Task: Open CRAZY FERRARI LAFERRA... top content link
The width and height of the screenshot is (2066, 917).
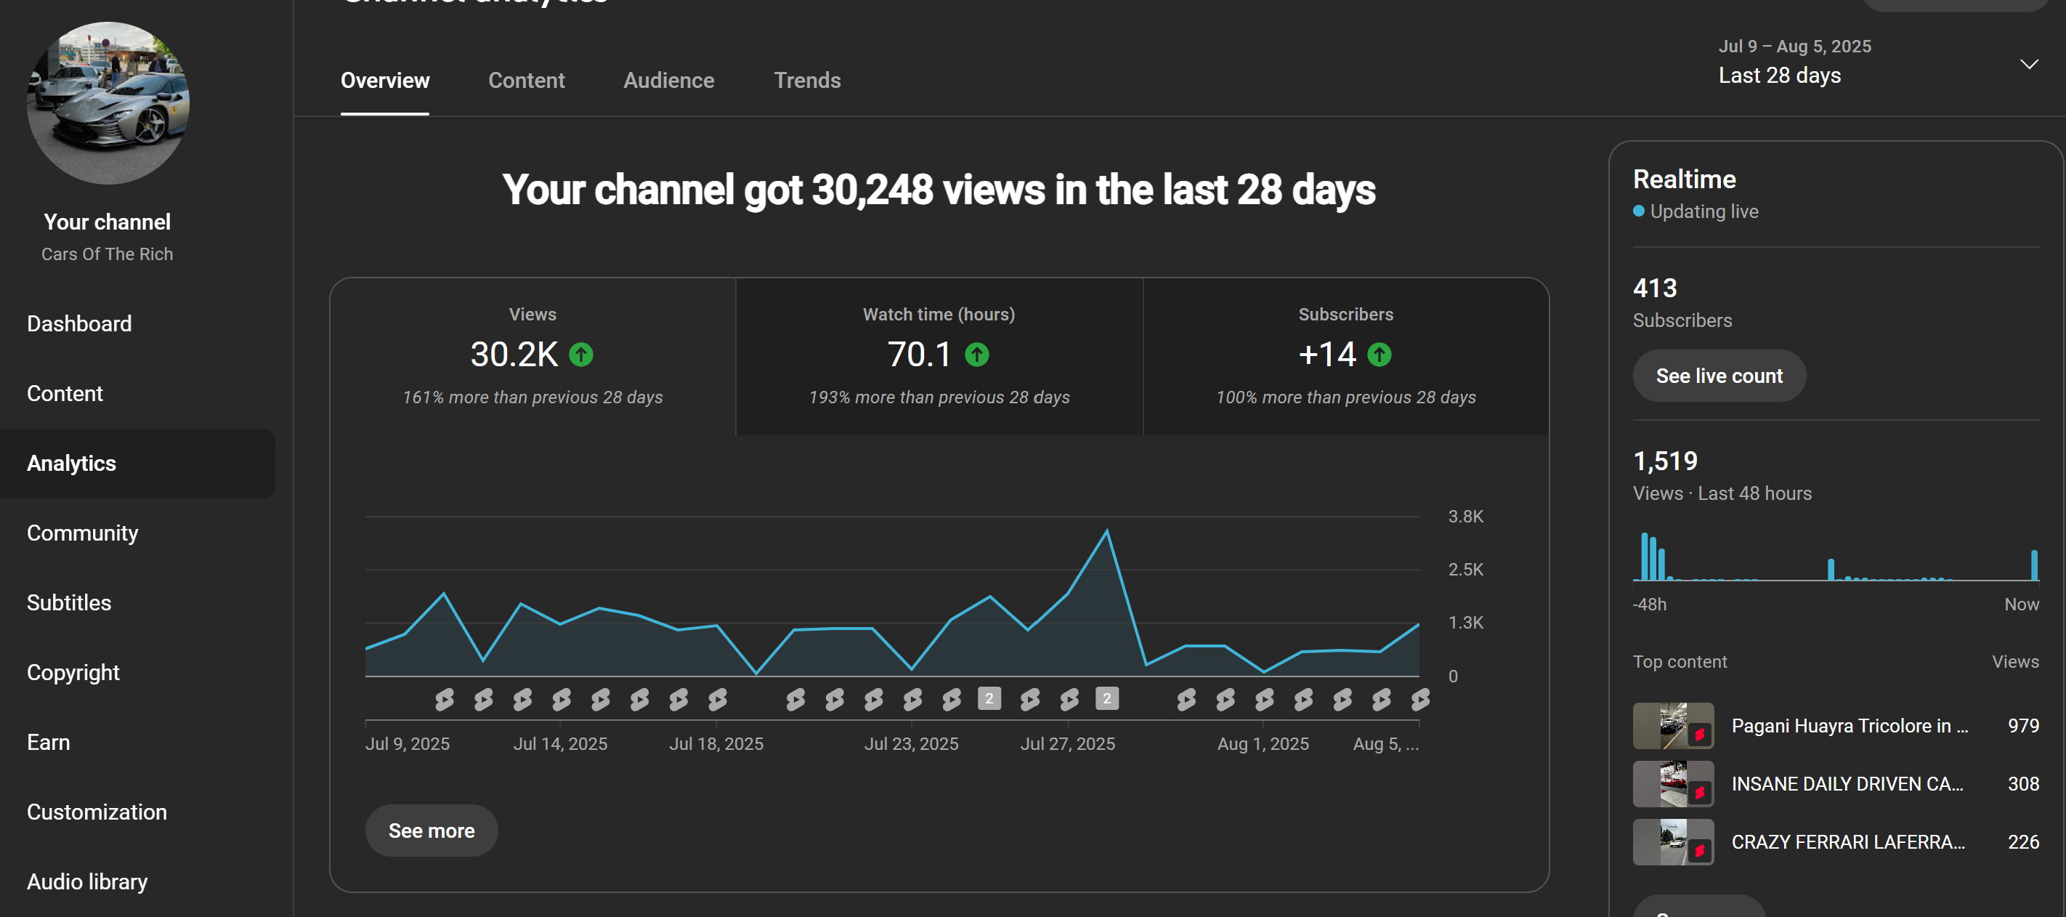Action: (1847, 841)
